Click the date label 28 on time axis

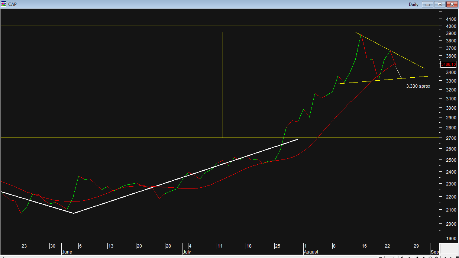point(168,246)
